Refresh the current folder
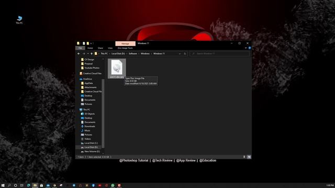Screen dimensions: 335x188 (x=185, y=54)
